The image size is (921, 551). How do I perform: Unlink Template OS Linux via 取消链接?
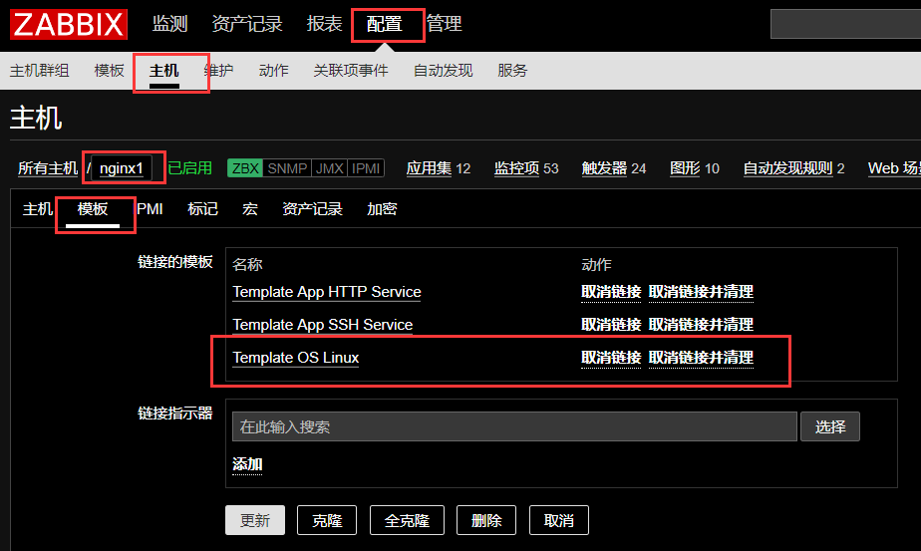(x=611, y=358)
